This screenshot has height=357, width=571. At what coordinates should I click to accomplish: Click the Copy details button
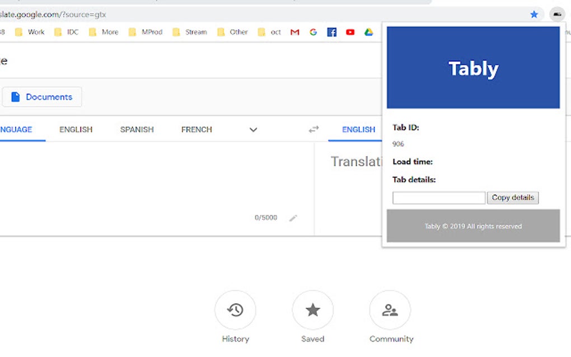[x=512, y=198]
